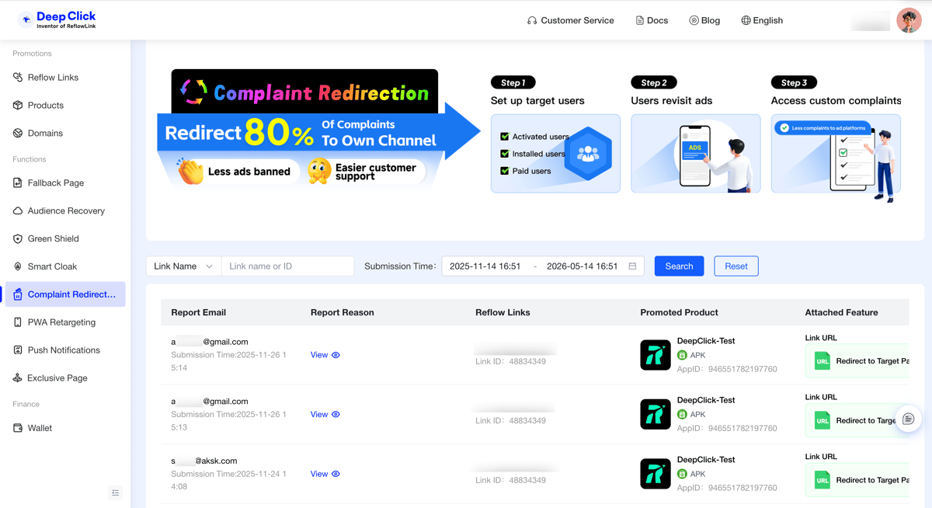Click the Smart Cloak icon

pyautogui.click(x=18, y=266)
